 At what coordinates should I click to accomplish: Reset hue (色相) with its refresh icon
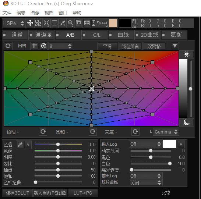(x=43, y=132)
